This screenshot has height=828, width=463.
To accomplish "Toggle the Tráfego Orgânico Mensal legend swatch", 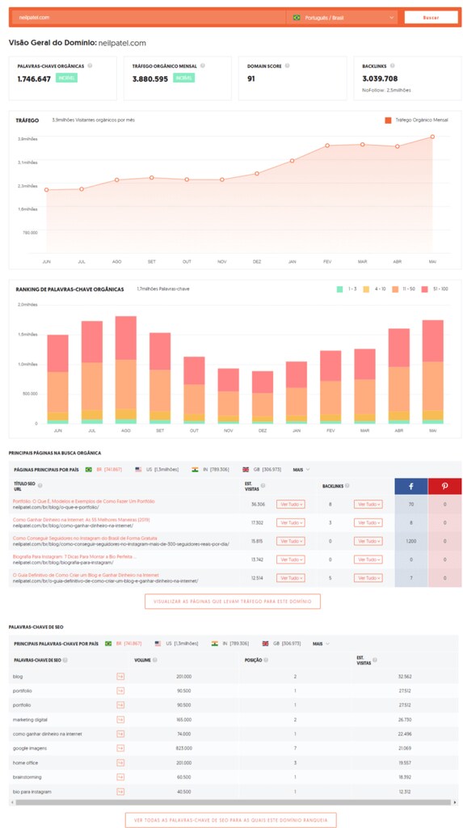I will [x=388, y=120].
